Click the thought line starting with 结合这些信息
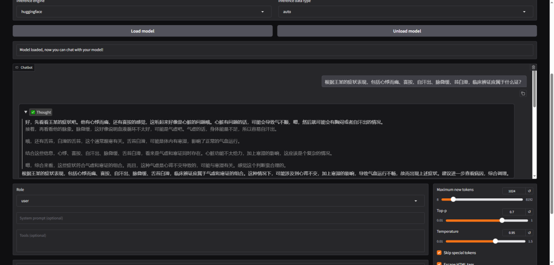554x265 pixels. pyautogui.click(x=179, y=153)
